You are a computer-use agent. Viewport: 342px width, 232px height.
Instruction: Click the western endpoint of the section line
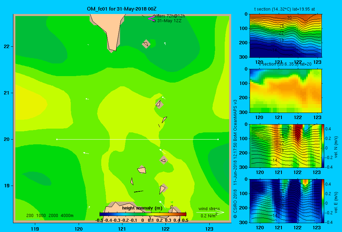[57, 139]
